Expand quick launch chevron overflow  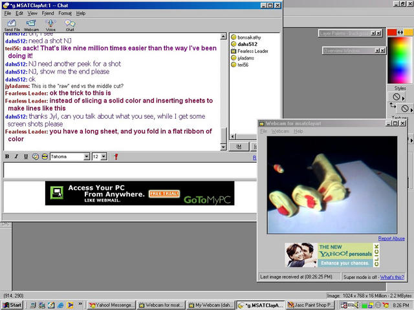pyautogui.click(x=80, y=304)
